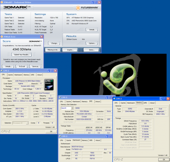Click the CPU-Z title icon in SPD window
The image size is (170, 162).
click(60, 98)
